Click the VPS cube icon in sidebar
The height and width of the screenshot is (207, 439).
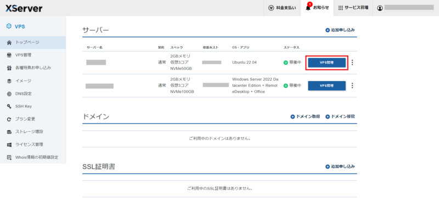9,26
